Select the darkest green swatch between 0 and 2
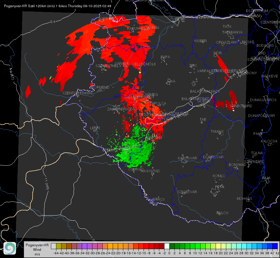This screenshot has height=258, width=280. (x=172, y=246)
